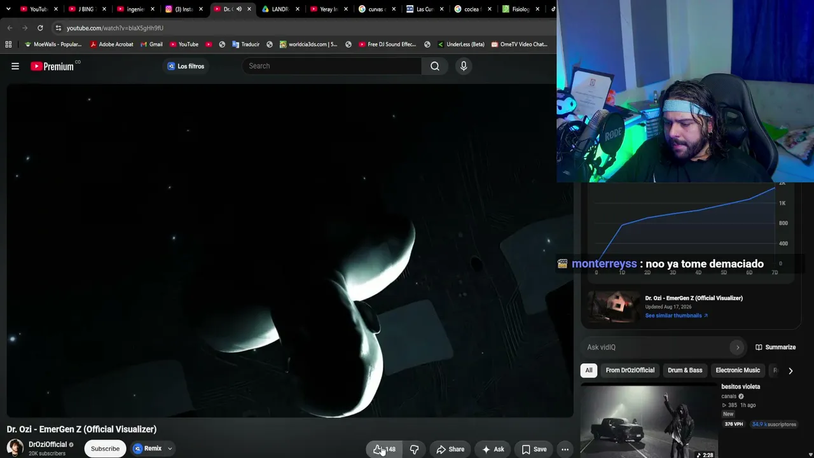
Task: Open Gmail bookmark
Action: tap(151, 45)
